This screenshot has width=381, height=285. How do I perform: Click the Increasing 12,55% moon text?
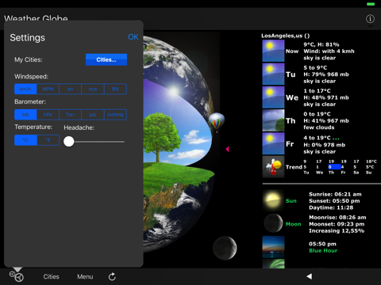[x=337, y=231]
